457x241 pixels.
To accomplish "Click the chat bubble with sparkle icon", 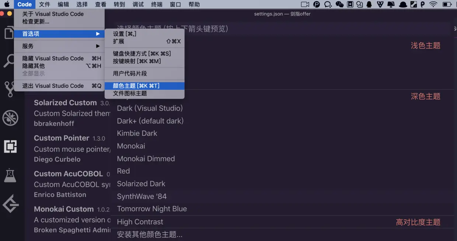I will pyautogui.click(x=328, y=4).
